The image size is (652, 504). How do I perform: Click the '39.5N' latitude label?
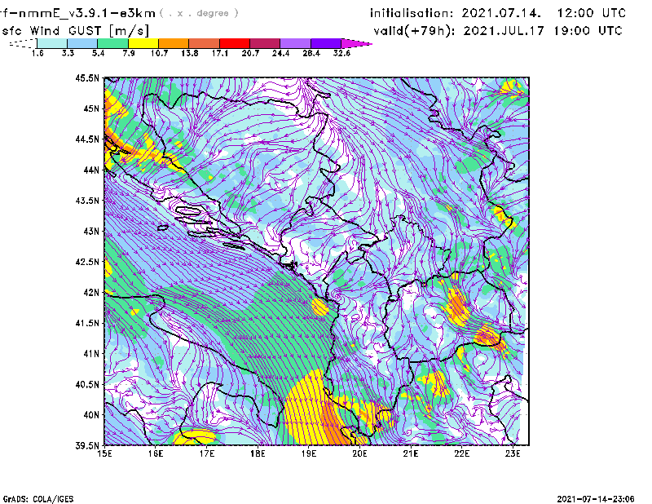pyautogui.click(x=87, y=446)
